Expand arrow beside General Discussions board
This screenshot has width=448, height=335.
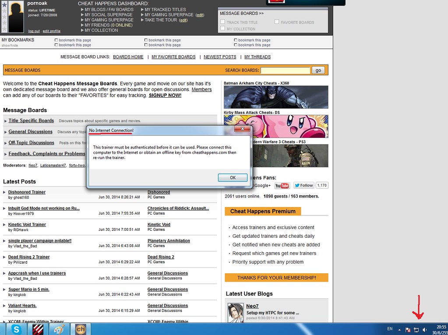click(x=5, y=132)
